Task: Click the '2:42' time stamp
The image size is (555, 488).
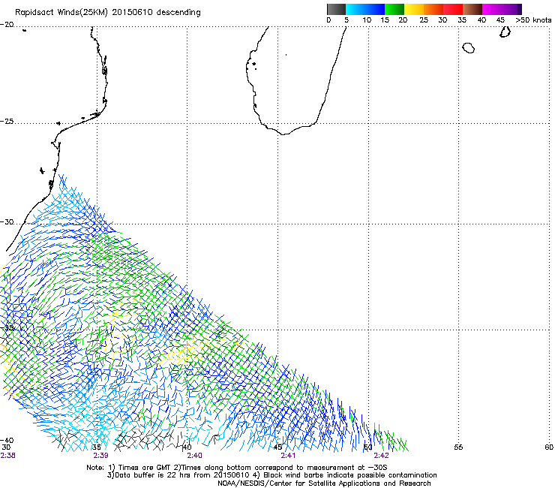Action: tap(381, 456)
